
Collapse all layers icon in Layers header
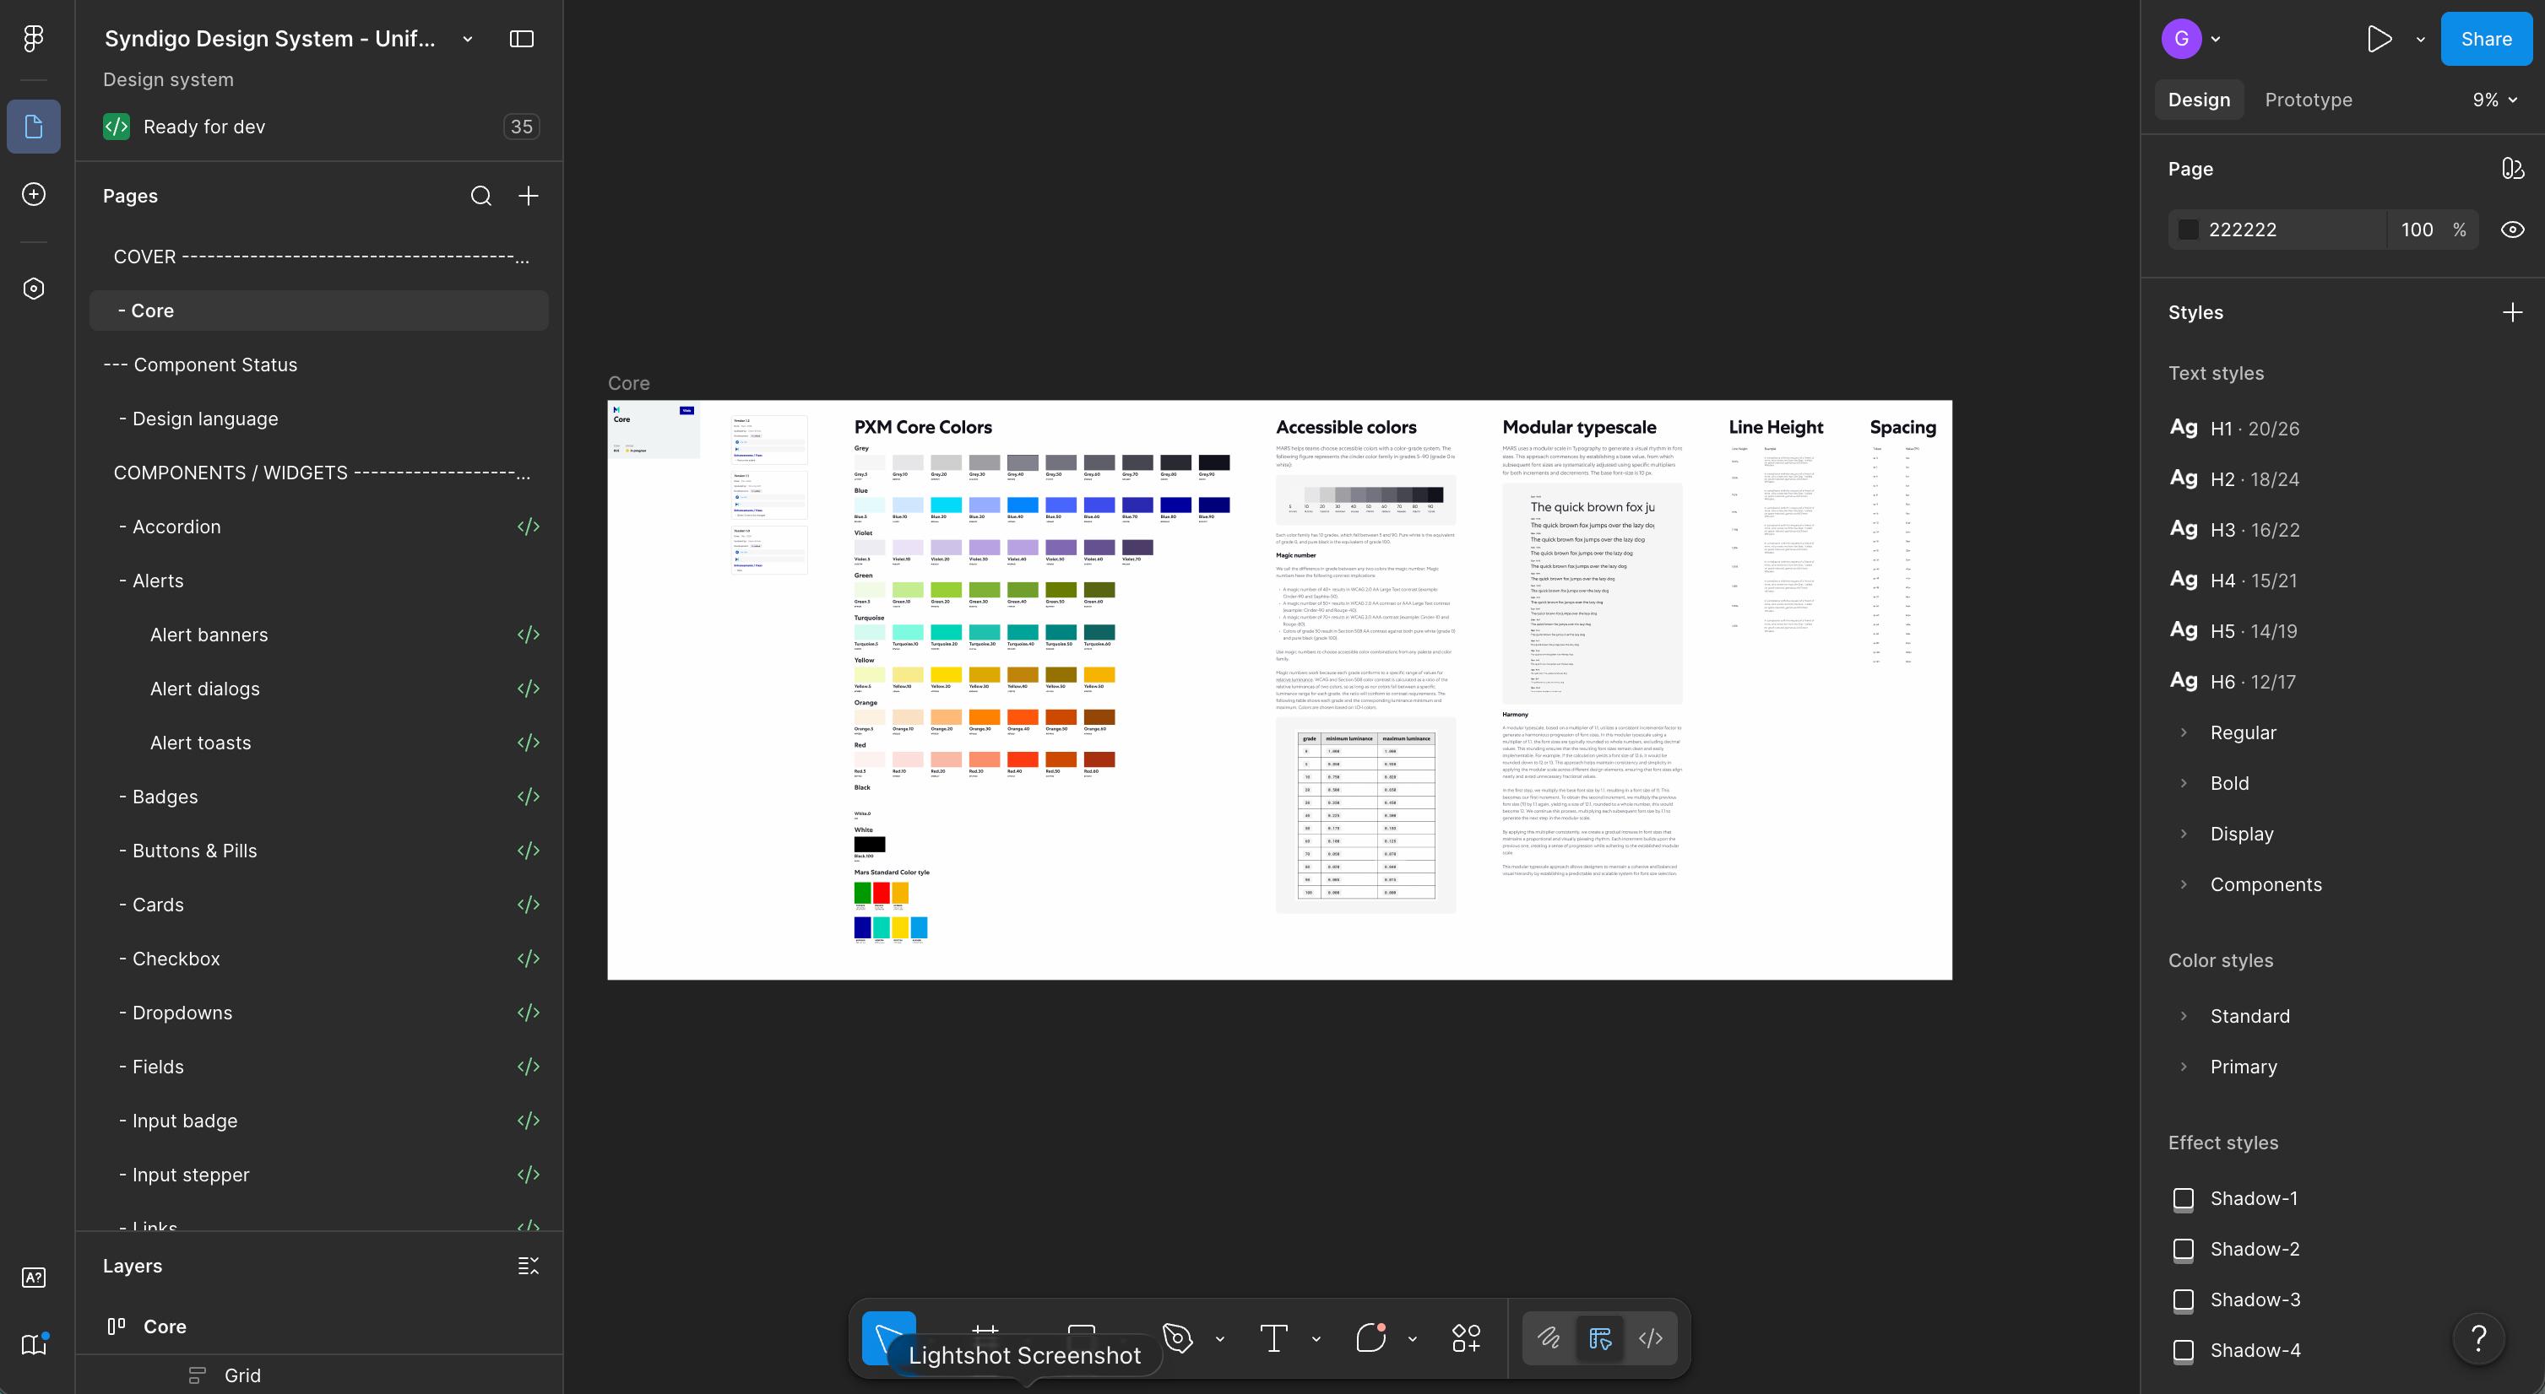click(529, 1266)
